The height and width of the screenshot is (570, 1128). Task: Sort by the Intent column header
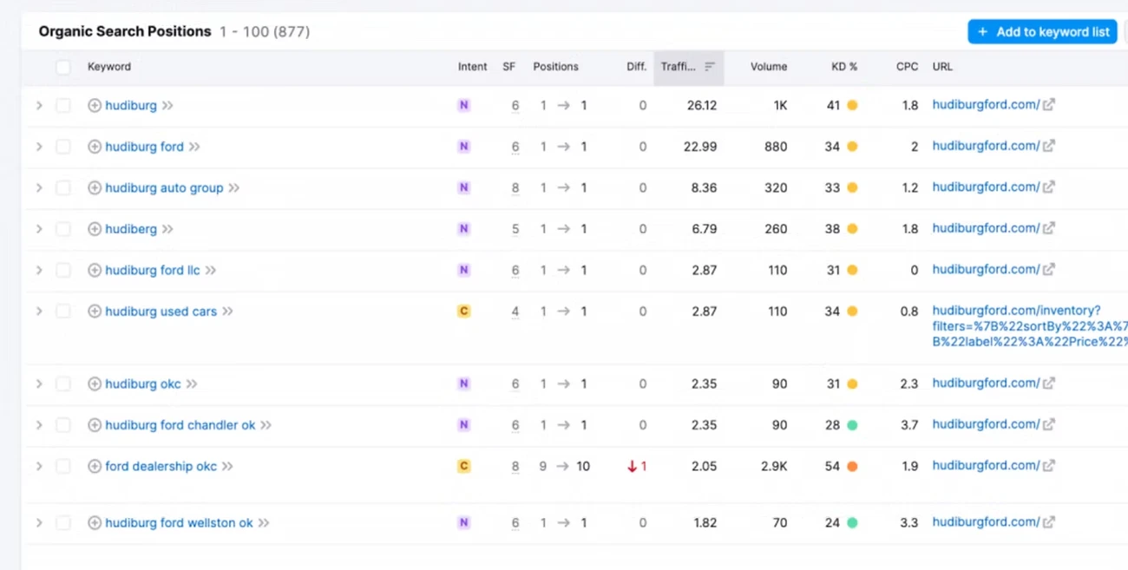473,67
